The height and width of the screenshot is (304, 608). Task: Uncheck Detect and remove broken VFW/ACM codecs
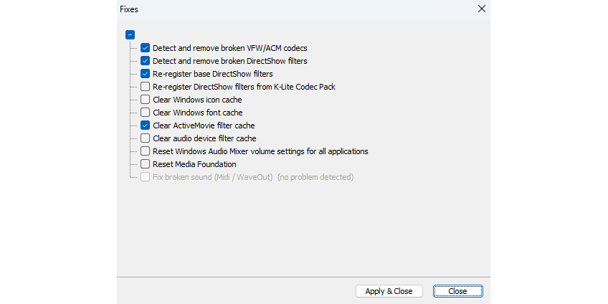point(146,48)
